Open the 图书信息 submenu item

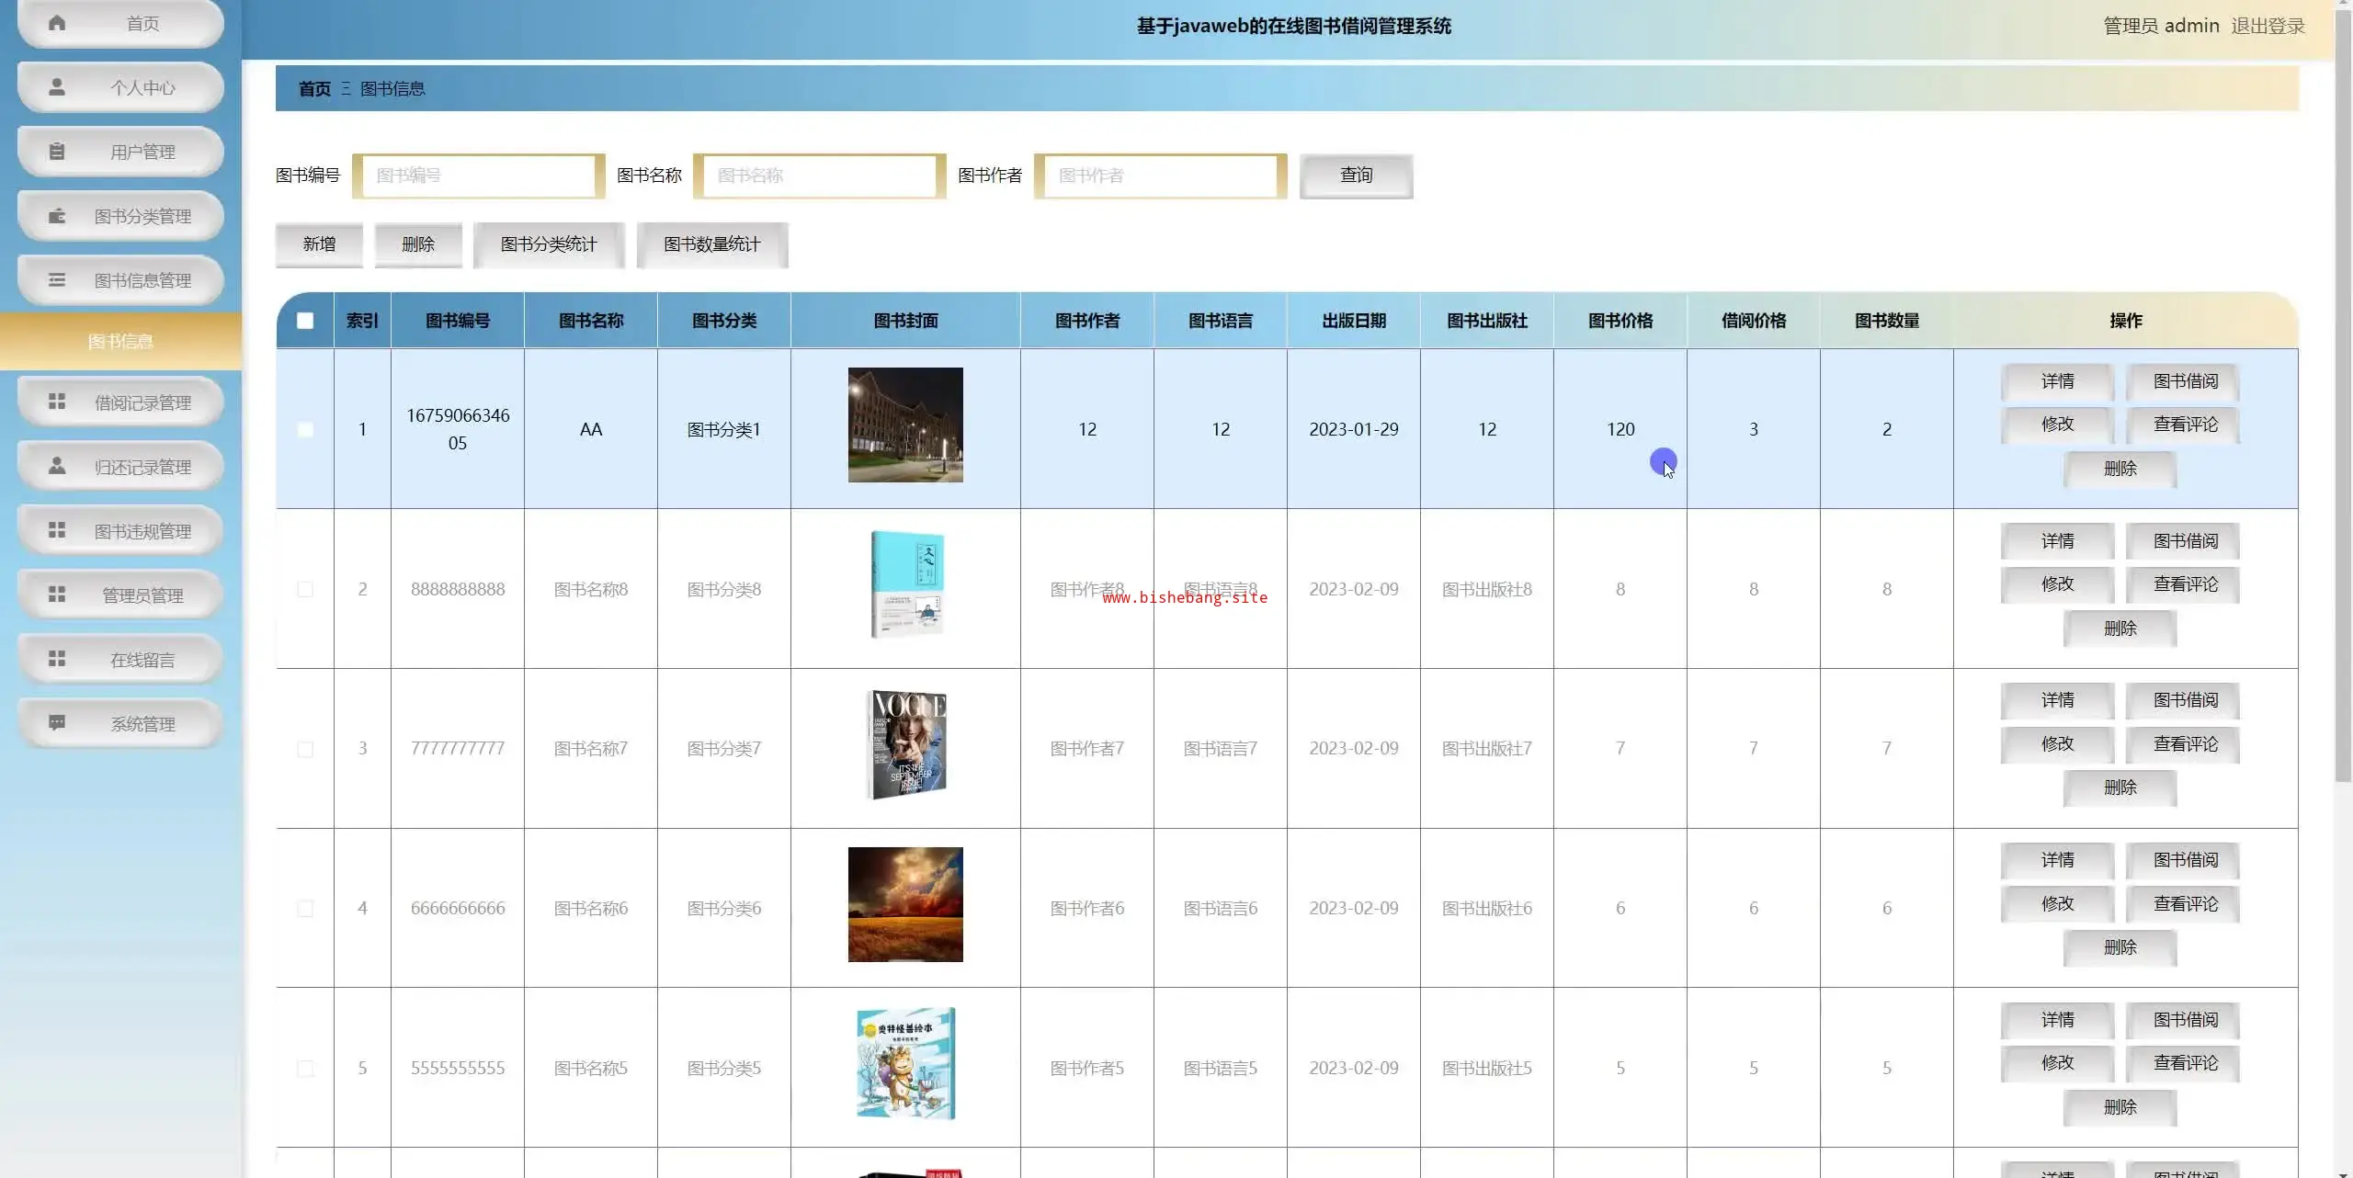click(120, 342)
